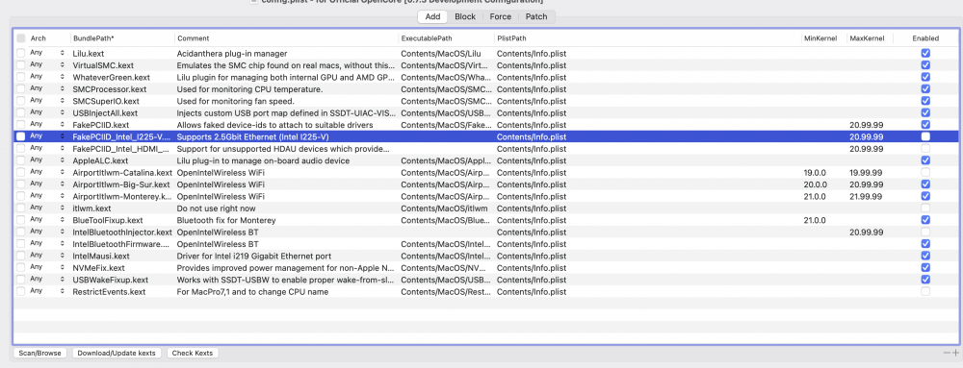The width and height of the screenshot is (963, 368).
Task: Open Arch dropdown for SMCProcessor.kext row
Action: coord(46,88)
